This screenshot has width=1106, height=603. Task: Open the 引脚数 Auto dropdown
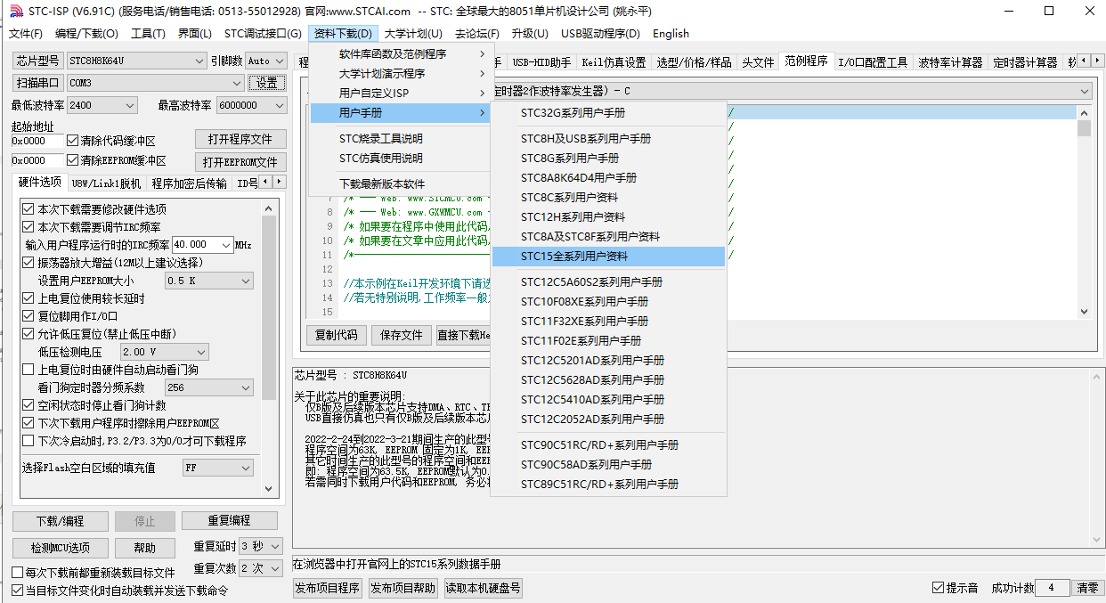pyautogui.click(x=265, y=61)
